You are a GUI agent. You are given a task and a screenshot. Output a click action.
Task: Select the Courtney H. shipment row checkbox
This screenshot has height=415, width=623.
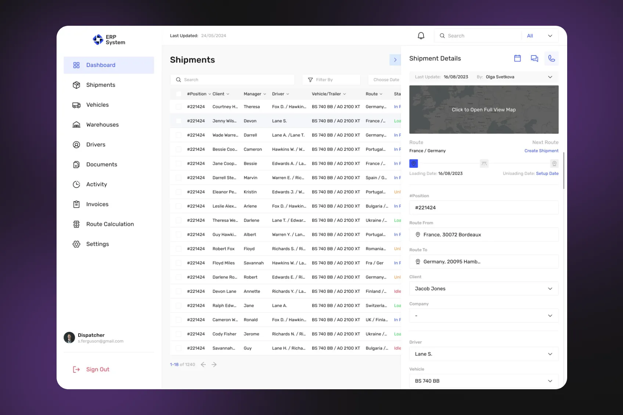[179, 107]
